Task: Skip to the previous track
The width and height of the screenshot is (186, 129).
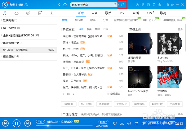Action: [x=6, y=123]
